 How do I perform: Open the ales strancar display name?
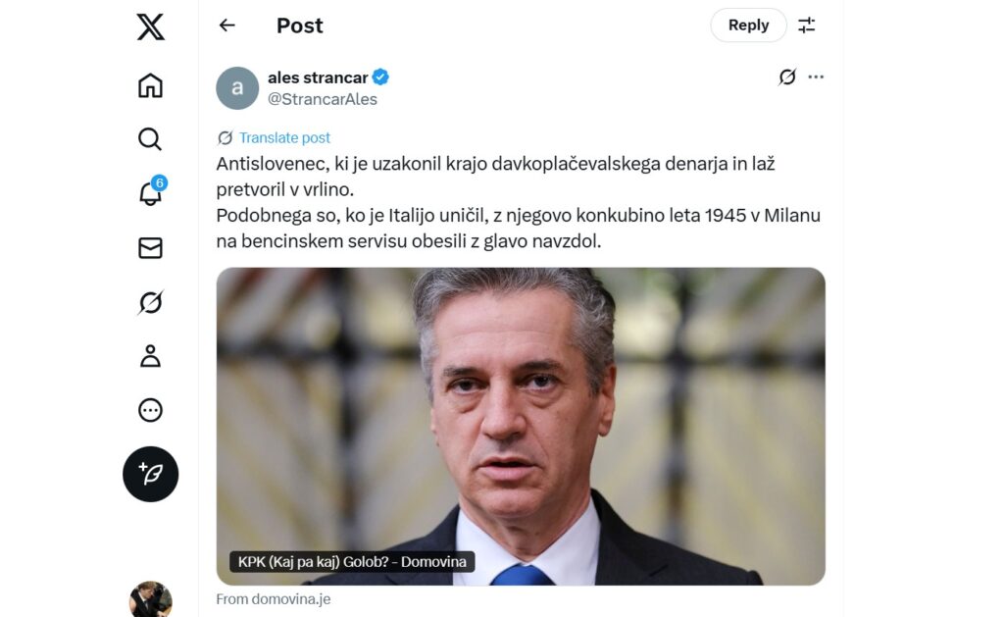pos(318,77)
